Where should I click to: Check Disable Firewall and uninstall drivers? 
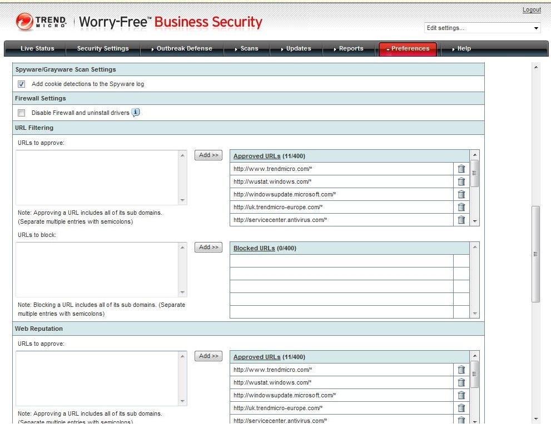point(22,113)
